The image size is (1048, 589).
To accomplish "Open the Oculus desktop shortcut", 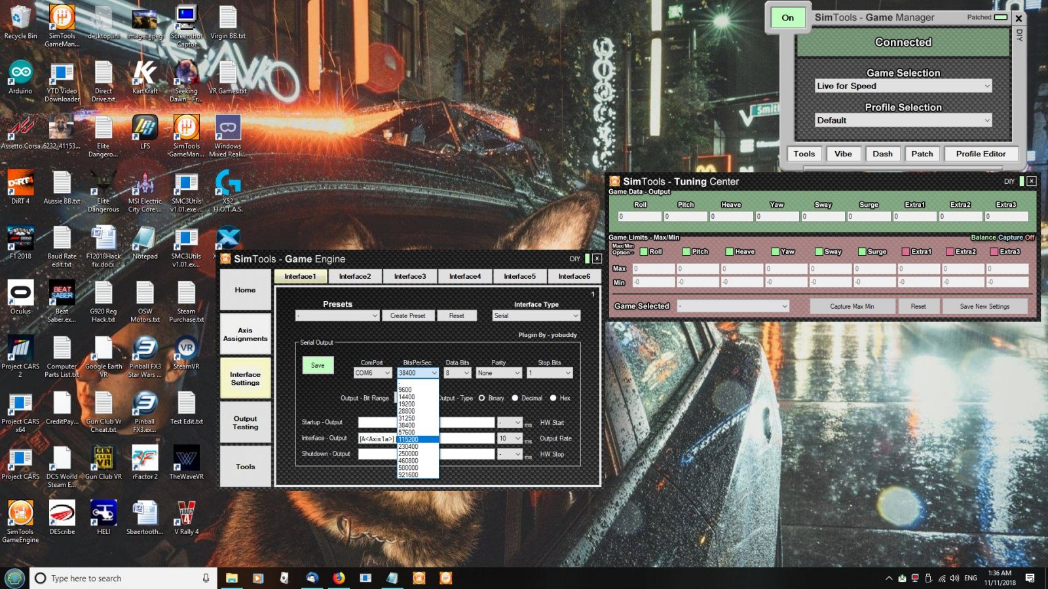I will (x=20, y=293).
